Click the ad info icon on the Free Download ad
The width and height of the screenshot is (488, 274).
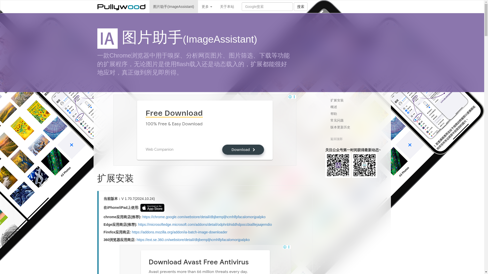tap(290, 97)
